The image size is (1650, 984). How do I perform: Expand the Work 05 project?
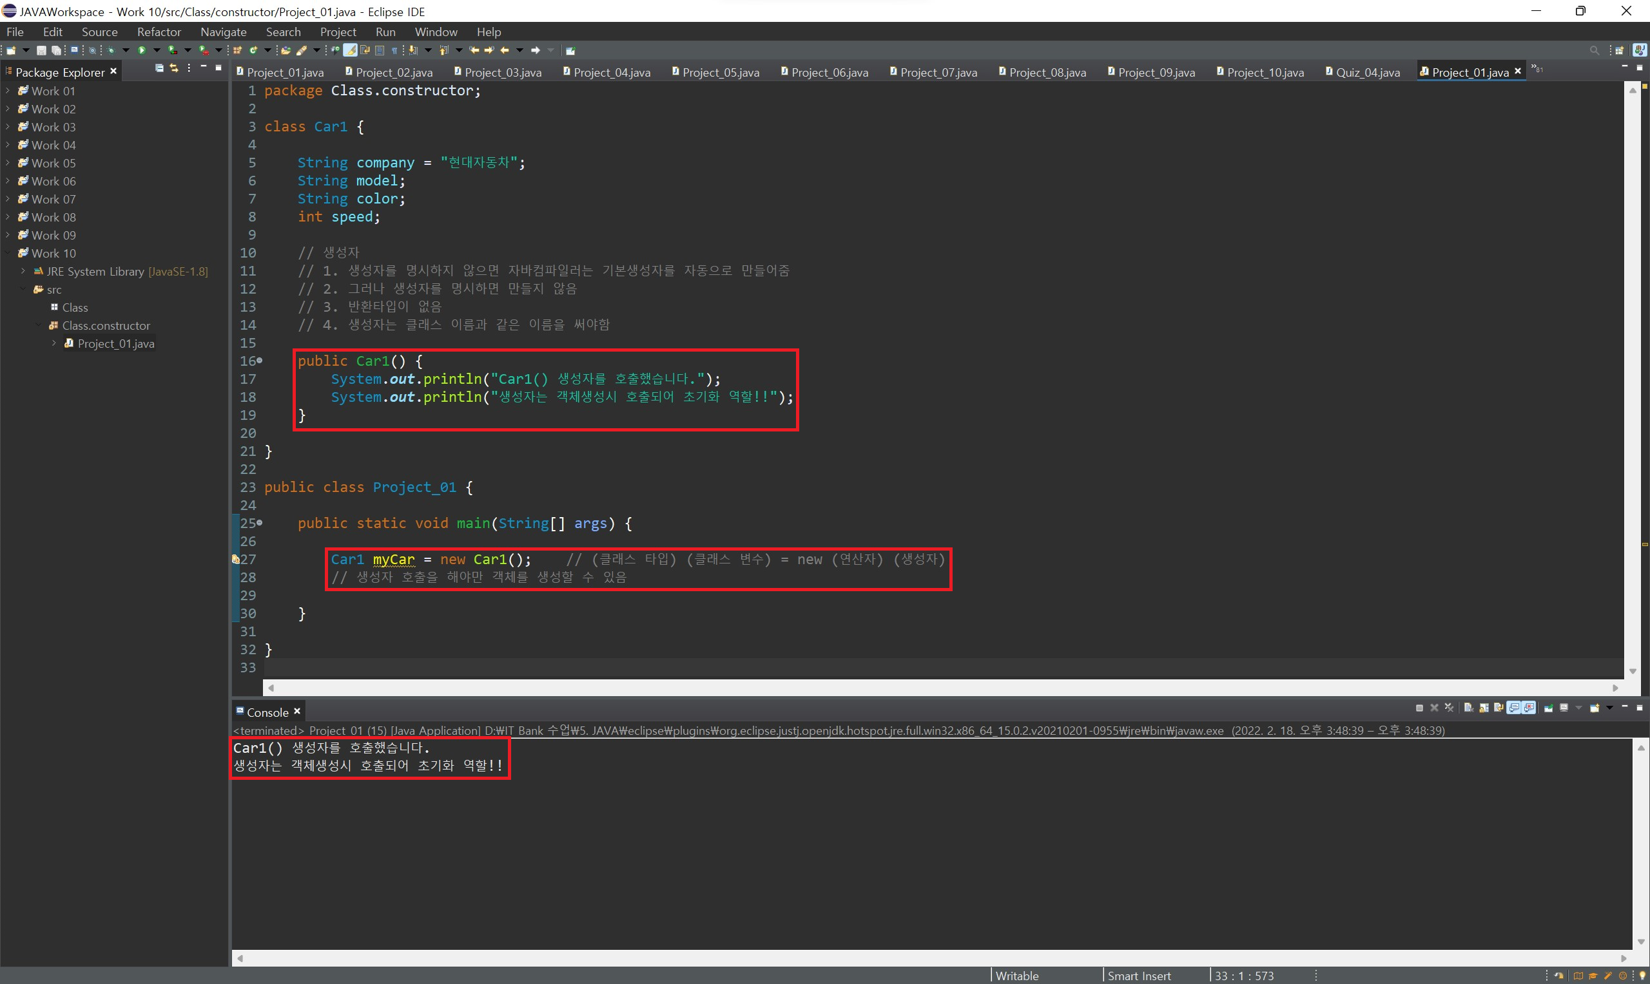[x=7, y=163]
